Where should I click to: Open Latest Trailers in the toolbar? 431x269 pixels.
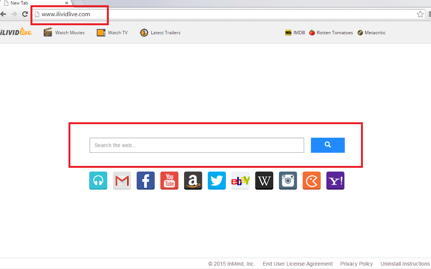160,33
